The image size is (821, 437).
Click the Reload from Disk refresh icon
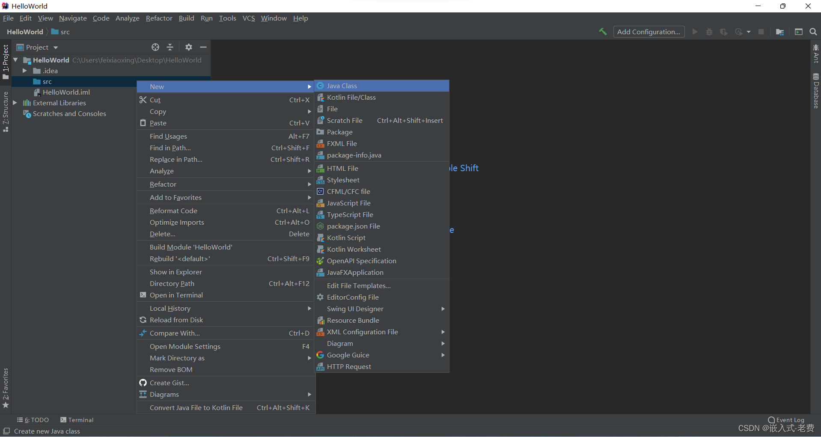143,320
